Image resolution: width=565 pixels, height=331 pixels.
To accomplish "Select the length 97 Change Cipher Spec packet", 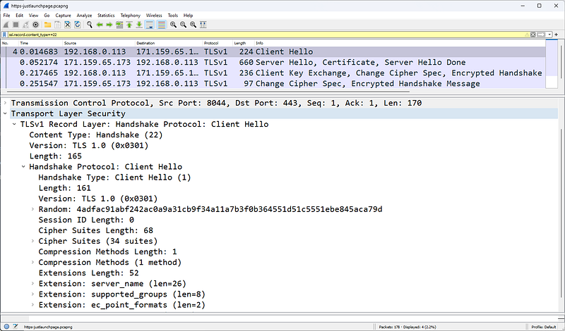I will 273,84.
